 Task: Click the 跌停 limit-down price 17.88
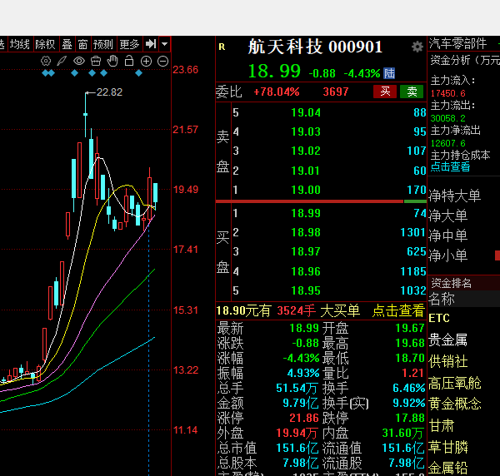point(410,418)
